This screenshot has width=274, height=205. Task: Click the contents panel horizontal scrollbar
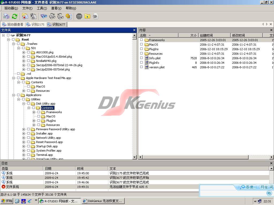(196, 157)
